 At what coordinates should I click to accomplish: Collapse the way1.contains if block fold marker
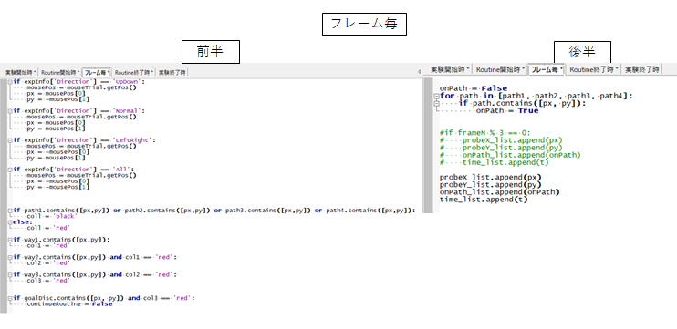(x=10, y=240)
